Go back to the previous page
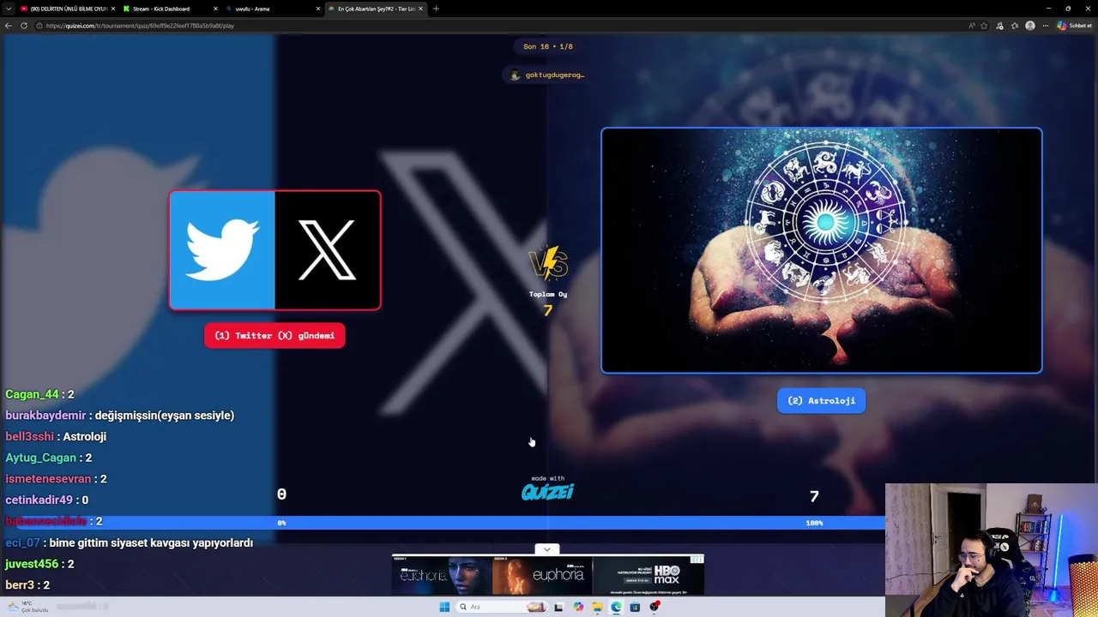Viewport: 1098px width, 617px height. point(9,26)
